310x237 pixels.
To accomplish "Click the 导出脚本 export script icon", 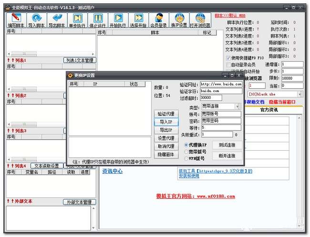I will [57, 20].
